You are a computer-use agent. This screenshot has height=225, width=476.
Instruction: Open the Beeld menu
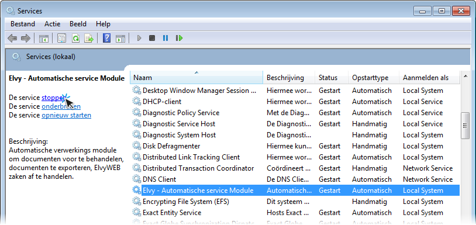tap(78, 24)
